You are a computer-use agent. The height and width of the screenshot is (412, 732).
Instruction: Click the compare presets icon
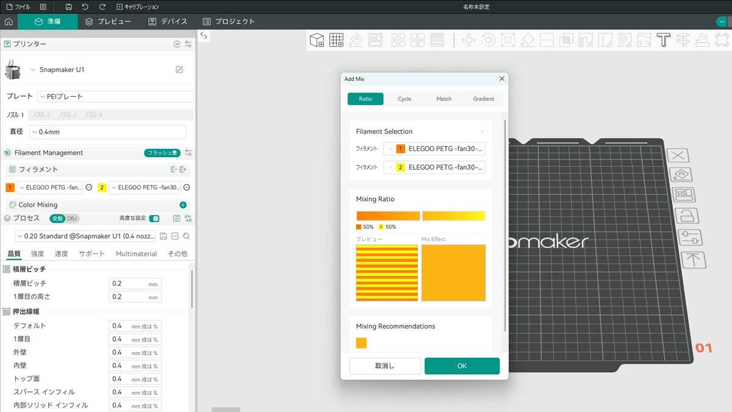(188, 218)
